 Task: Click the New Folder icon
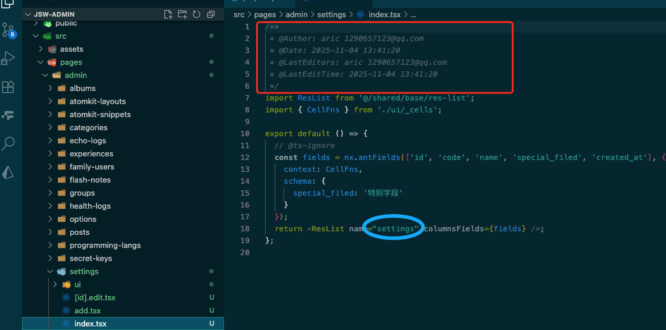[x=182, y=14]
